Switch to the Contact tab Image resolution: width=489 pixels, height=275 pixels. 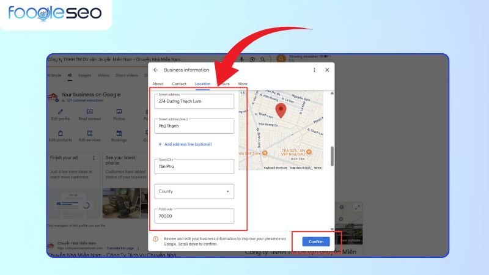pos(179,84)
